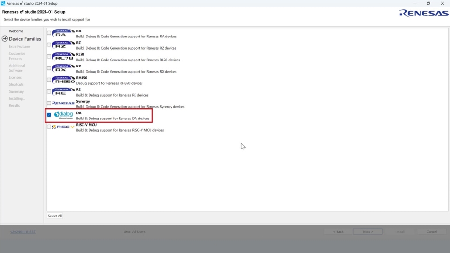This screenshot has width=450, height=253.
Task: Click the Renesas RL78 family logo icon
Action: click(63, 57)
